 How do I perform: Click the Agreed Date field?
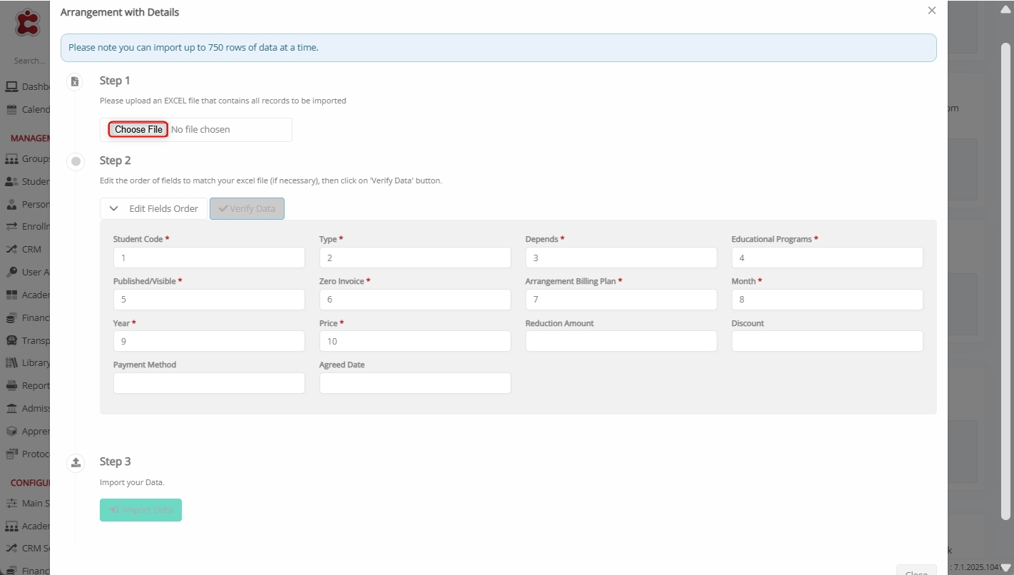pos(414,383)
